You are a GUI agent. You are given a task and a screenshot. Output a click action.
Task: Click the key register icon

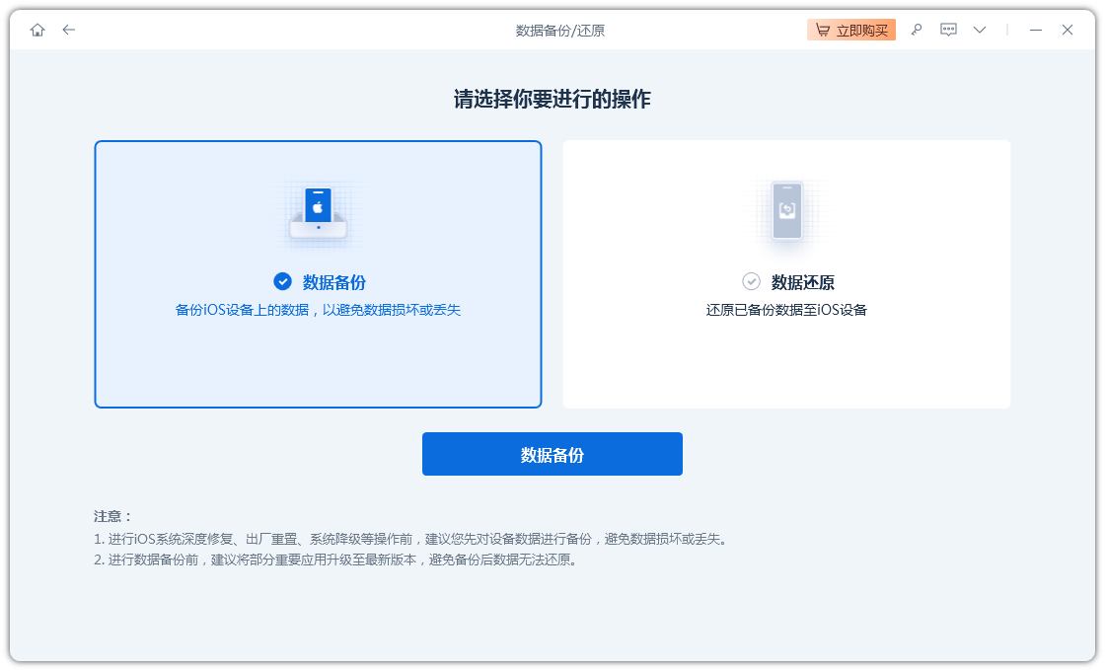917,30
